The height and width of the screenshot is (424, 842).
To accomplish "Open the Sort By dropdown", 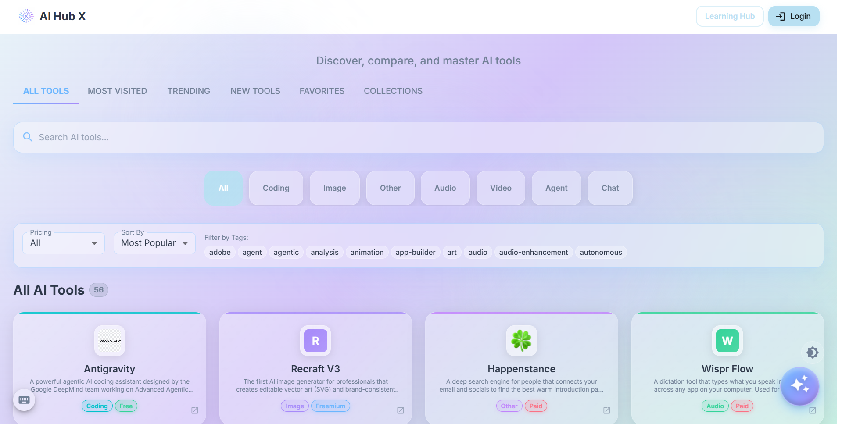I will point(154,243).
